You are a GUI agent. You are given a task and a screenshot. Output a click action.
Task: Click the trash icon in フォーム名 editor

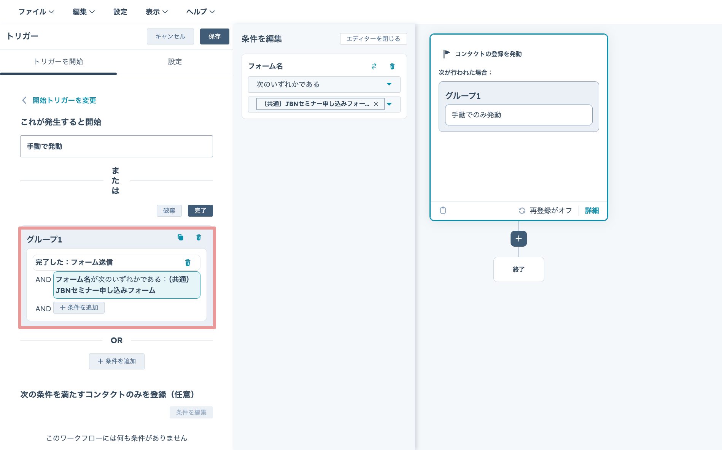tap(392, 67)
